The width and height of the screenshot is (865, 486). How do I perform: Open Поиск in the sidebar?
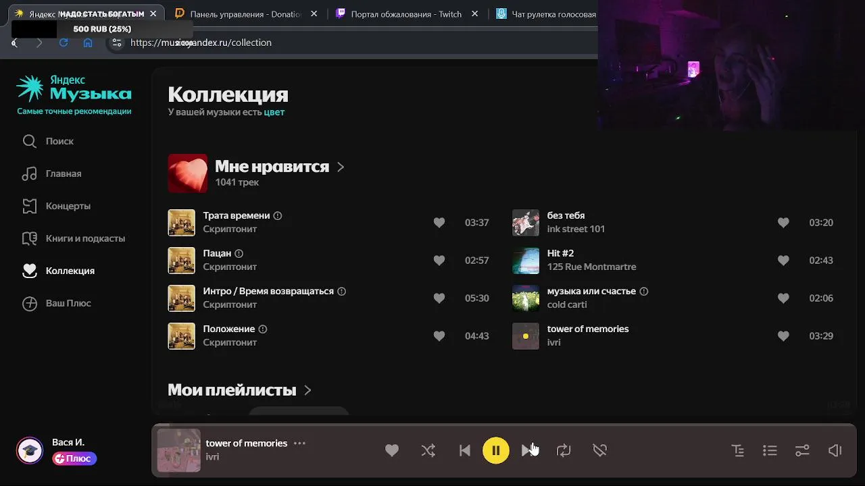tap(47, 141)
